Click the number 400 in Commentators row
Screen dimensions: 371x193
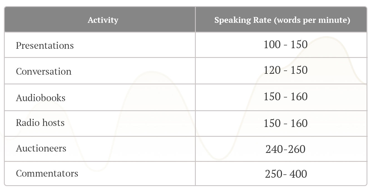click(298, 174)
